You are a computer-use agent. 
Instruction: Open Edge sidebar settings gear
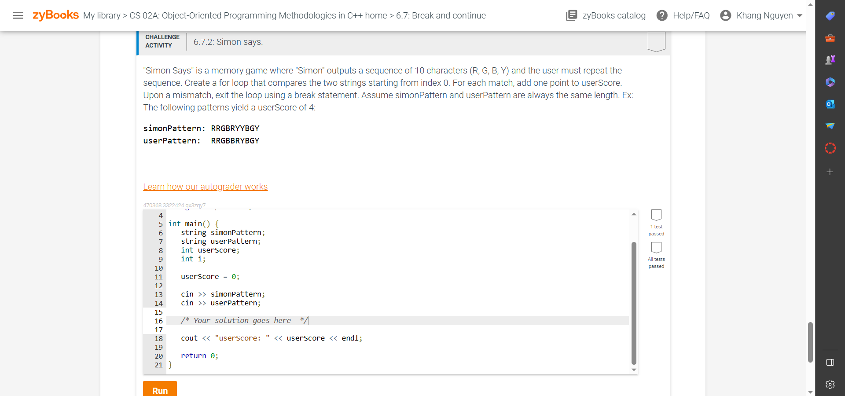coord(830,384)
